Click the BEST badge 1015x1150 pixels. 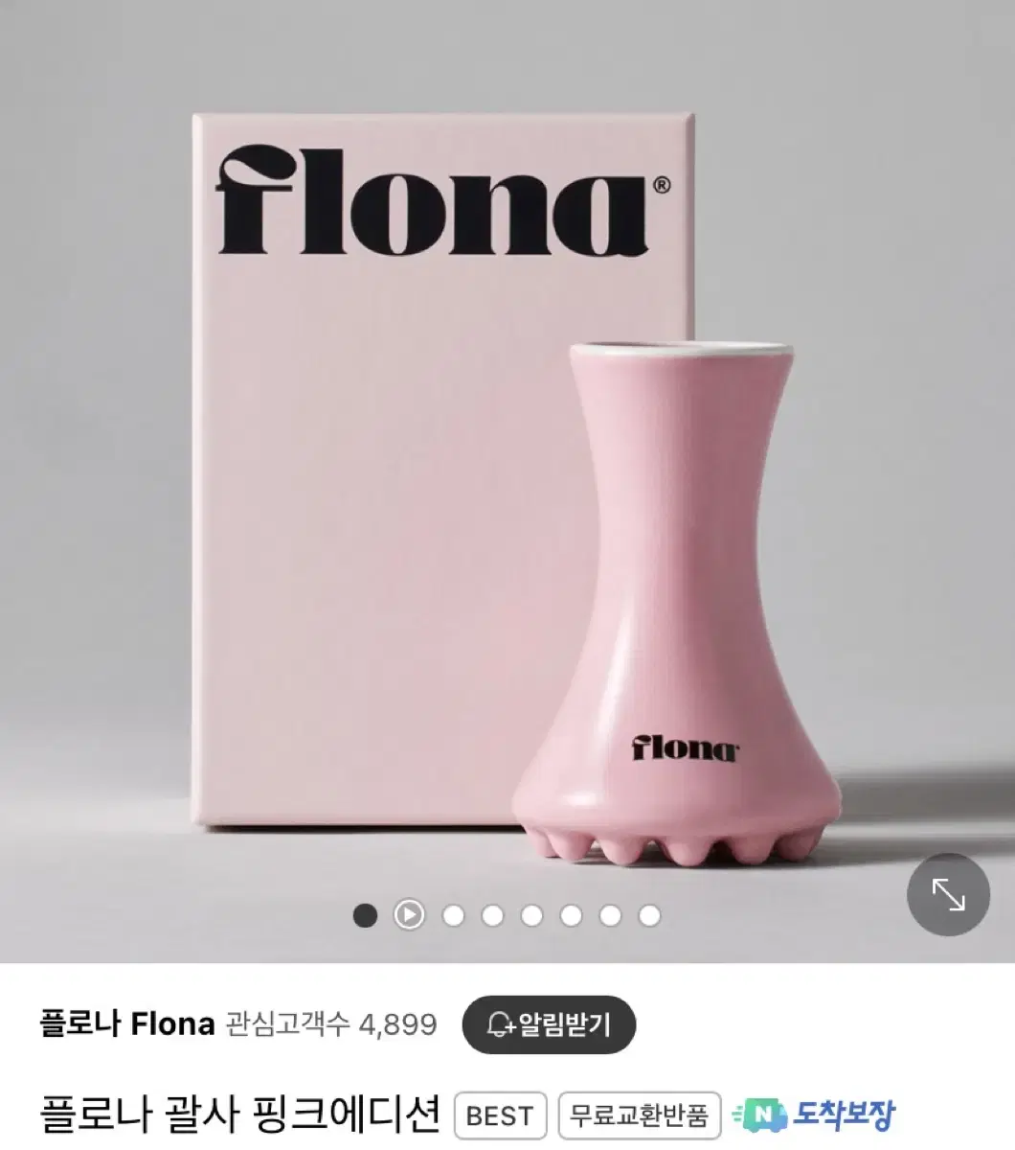click(499, 1115)
